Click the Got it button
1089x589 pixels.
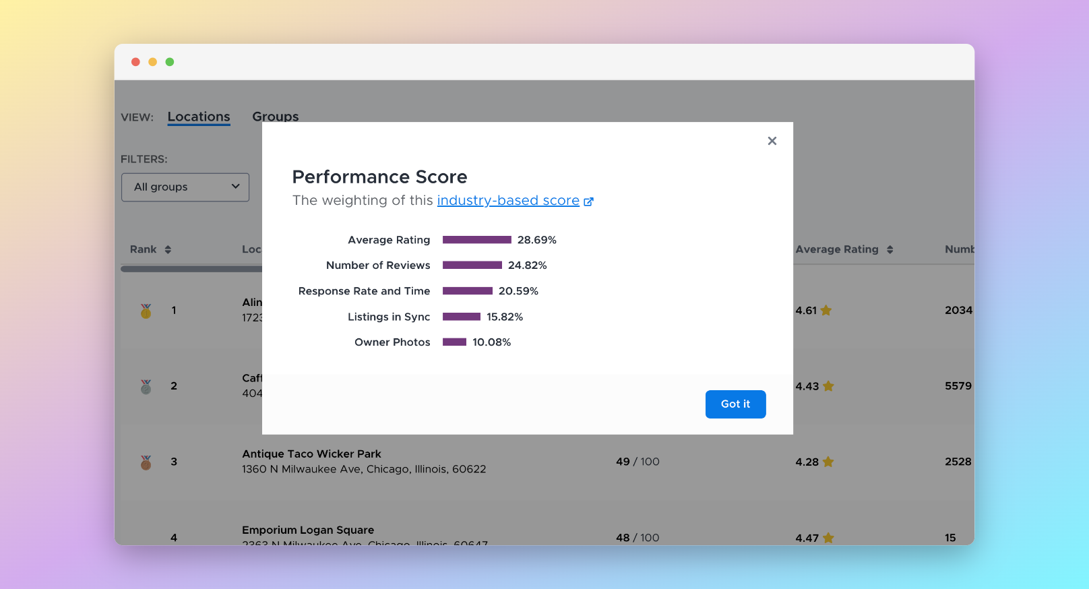(x=735, y=404)
